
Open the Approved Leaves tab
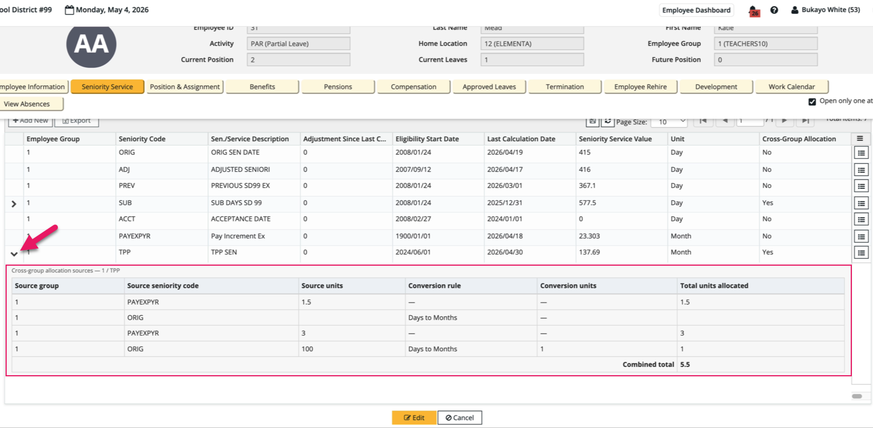coord(489,87)
